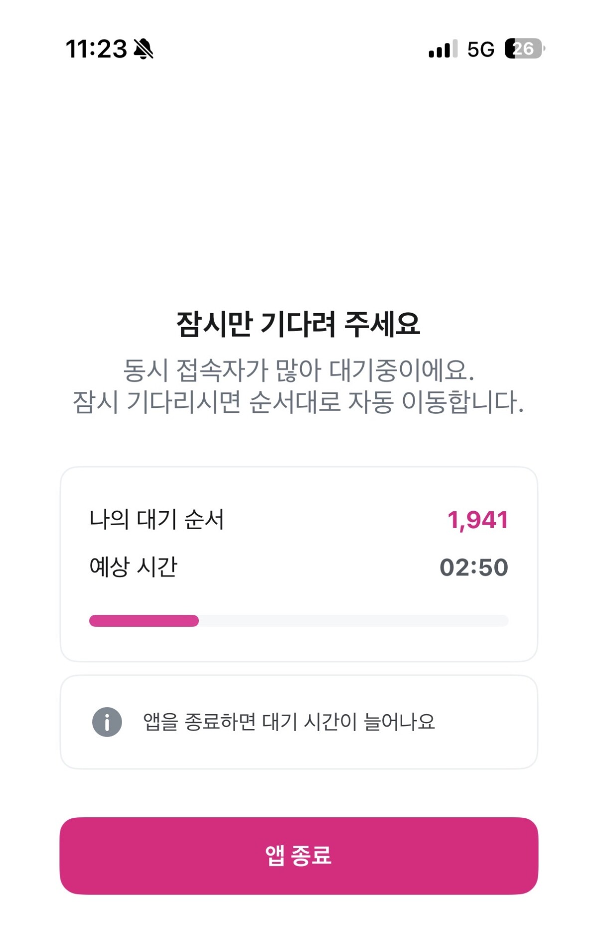
Task: Tap the muted bell icon in status bar
Action: (144, 49)
